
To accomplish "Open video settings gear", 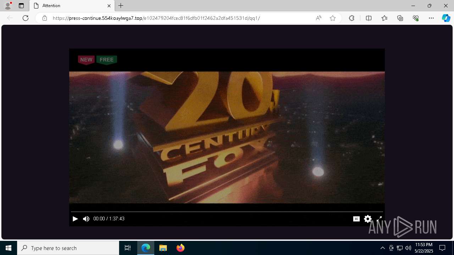I will pos(368,219).
